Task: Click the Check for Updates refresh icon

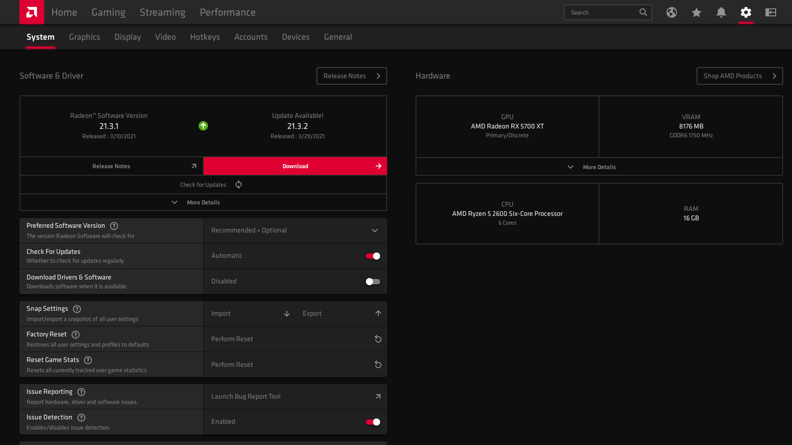Action: tap(239, 185)
